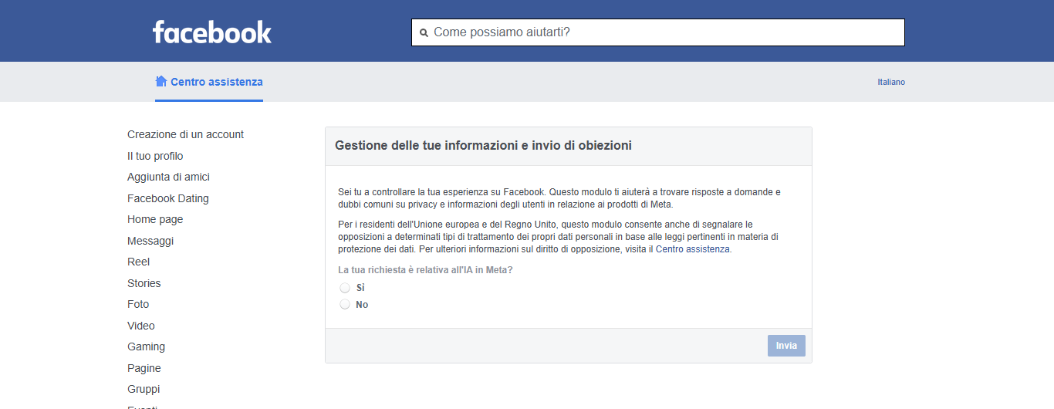Click the search magnifier icon
Viewport: 1054px width, 409px height.
coord(424,33)
